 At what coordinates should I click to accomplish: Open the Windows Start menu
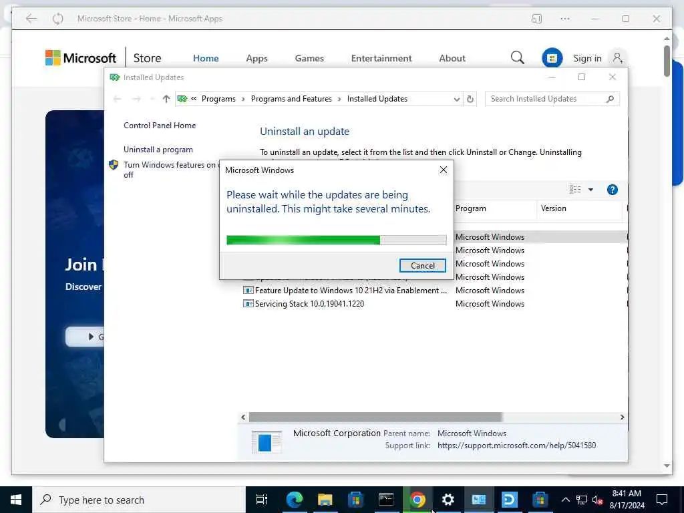[16, 500]
